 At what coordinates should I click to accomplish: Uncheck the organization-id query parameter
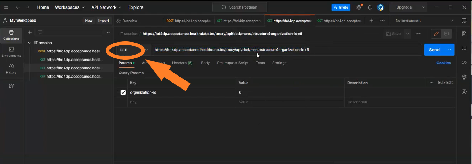tap(123, 92)
